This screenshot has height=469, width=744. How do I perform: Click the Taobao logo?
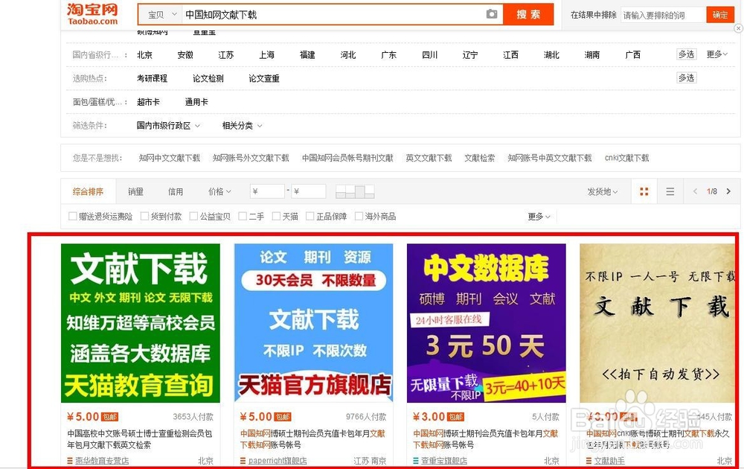(92, 14)
